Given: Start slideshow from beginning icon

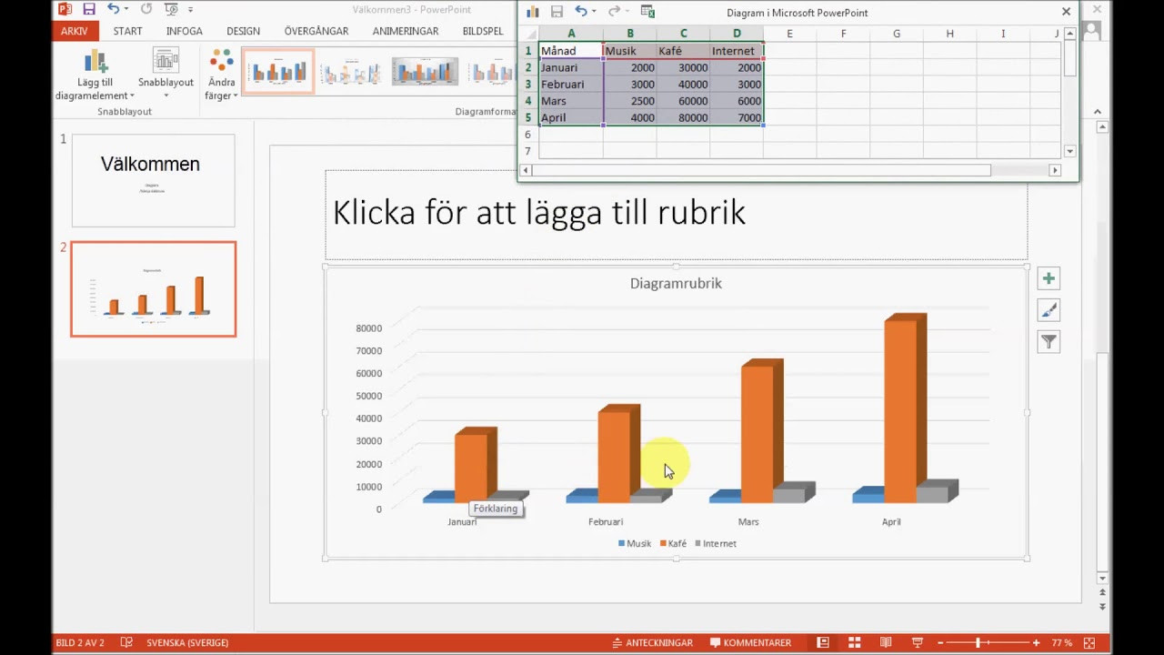Looking at the screenshot, I should pos(171,9).
